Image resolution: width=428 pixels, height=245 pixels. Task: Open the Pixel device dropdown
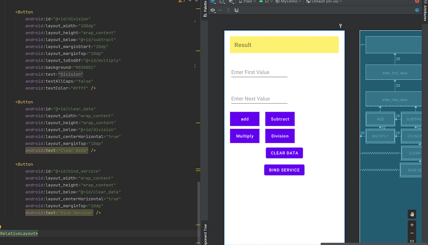point(247,2)
